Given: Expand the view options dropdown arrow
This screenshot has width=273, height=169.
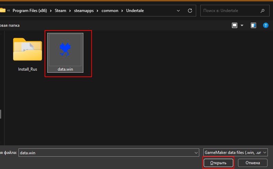Looking at the screenshot, I should (242, 25).
